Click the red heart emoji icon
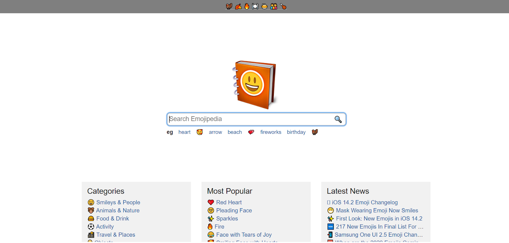 pos(211,202)
